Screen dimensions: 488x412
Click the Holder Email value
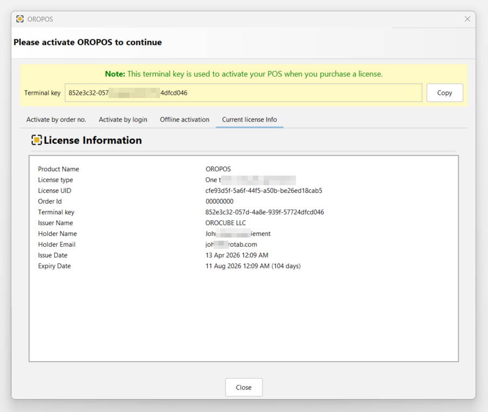(231, 245)
